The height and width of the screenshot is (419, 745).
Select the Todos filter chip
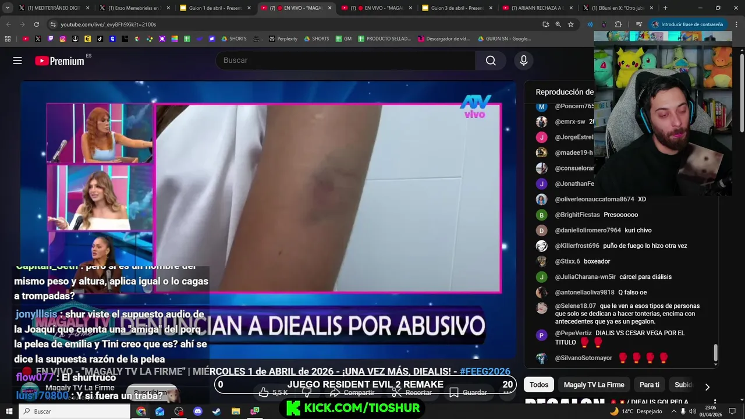539,385
